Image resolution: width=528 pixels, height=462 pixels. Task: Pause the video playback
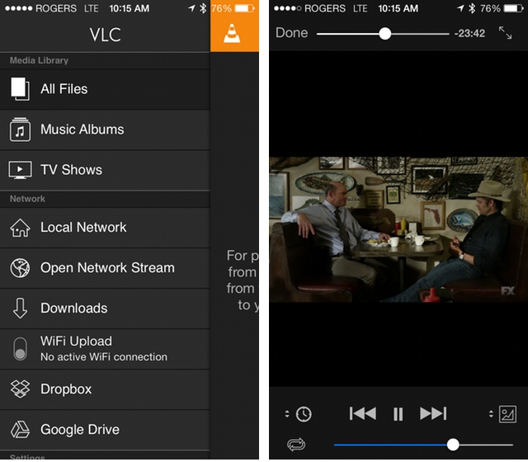click(398, 414)
